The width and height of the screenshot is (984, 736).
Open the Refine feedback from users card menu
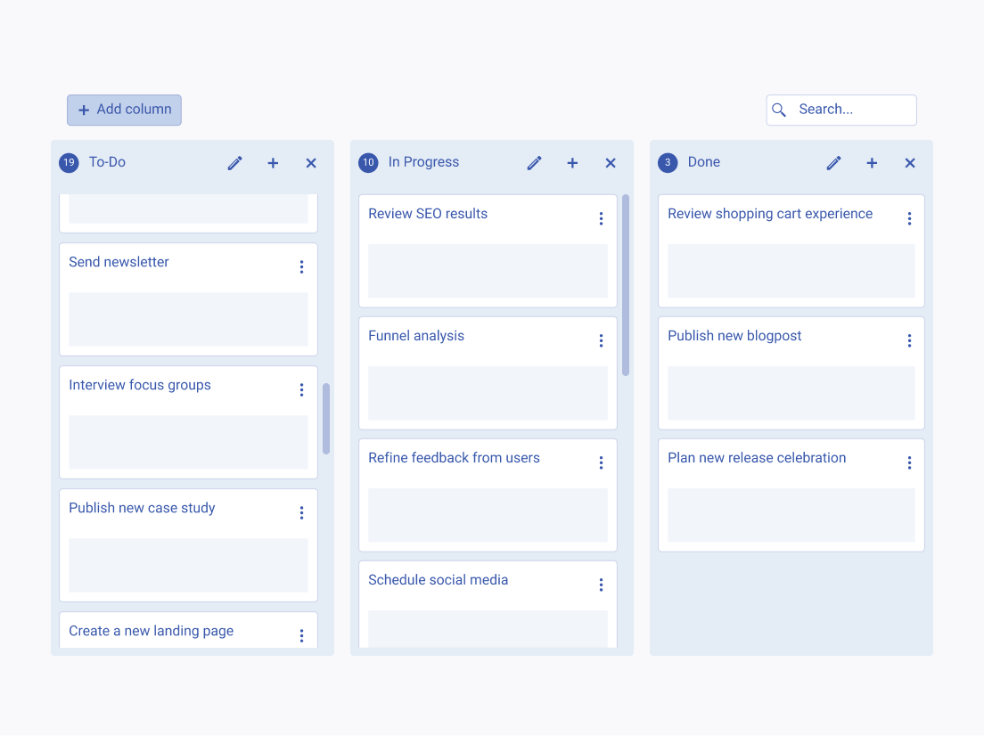[x=602, y=463]
